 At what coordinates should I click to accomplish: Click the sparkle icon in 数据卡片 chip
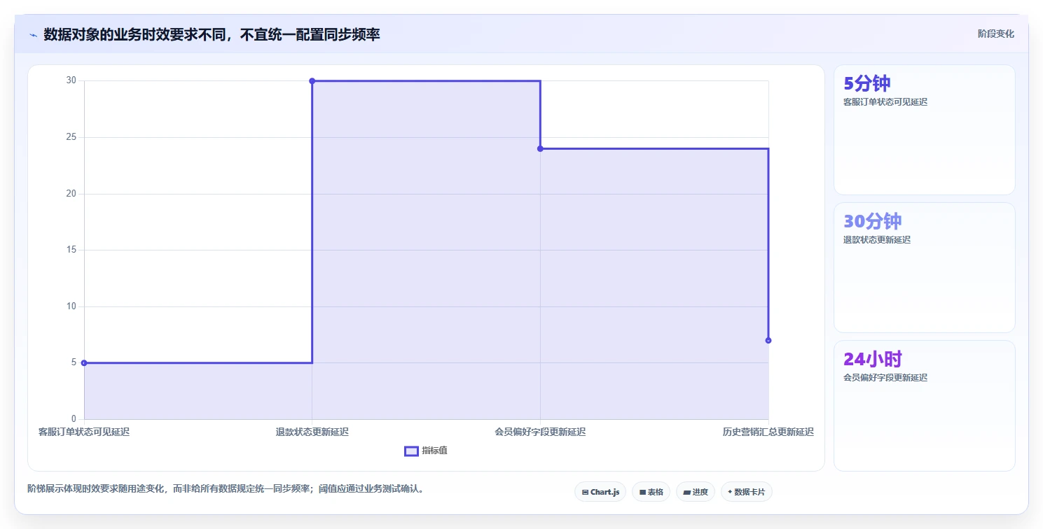pos(730,492)
